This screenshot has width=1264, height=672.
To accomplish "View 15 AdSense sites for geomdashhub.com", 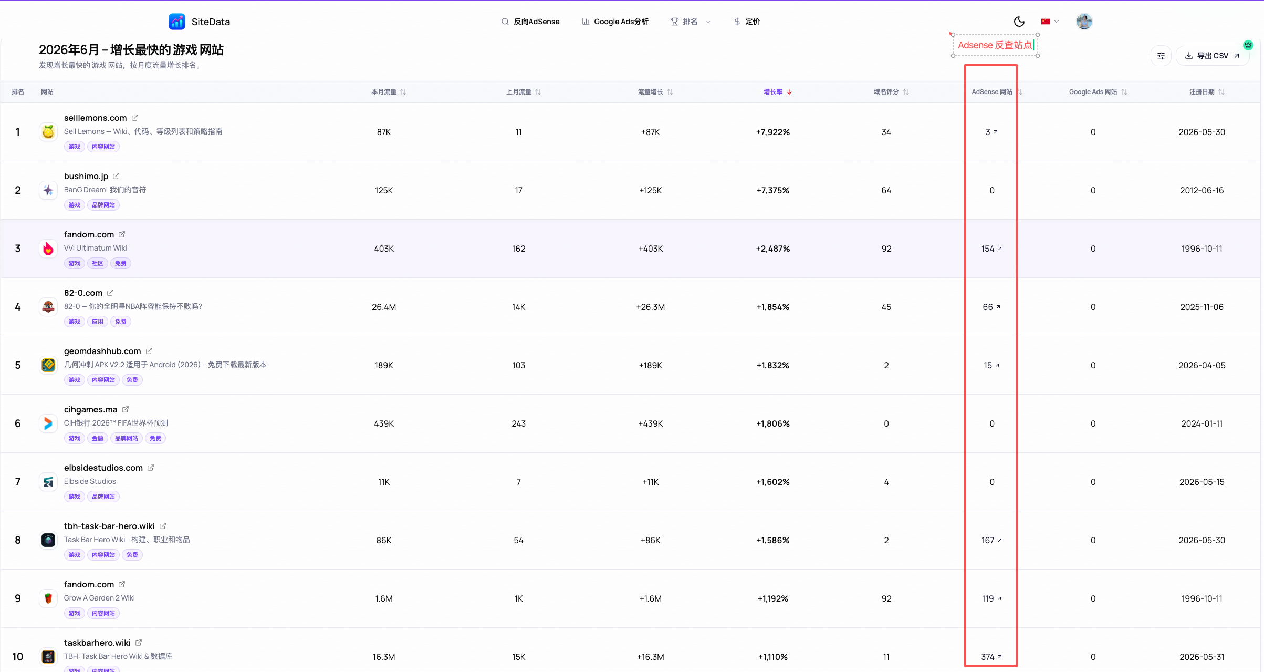I will 991,365.
